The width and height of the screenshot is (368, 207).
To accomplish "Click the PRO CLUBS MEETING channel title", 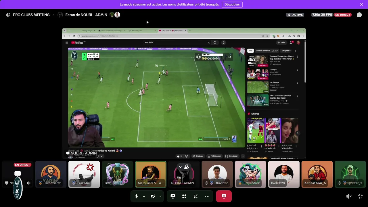I will (31, 15).
